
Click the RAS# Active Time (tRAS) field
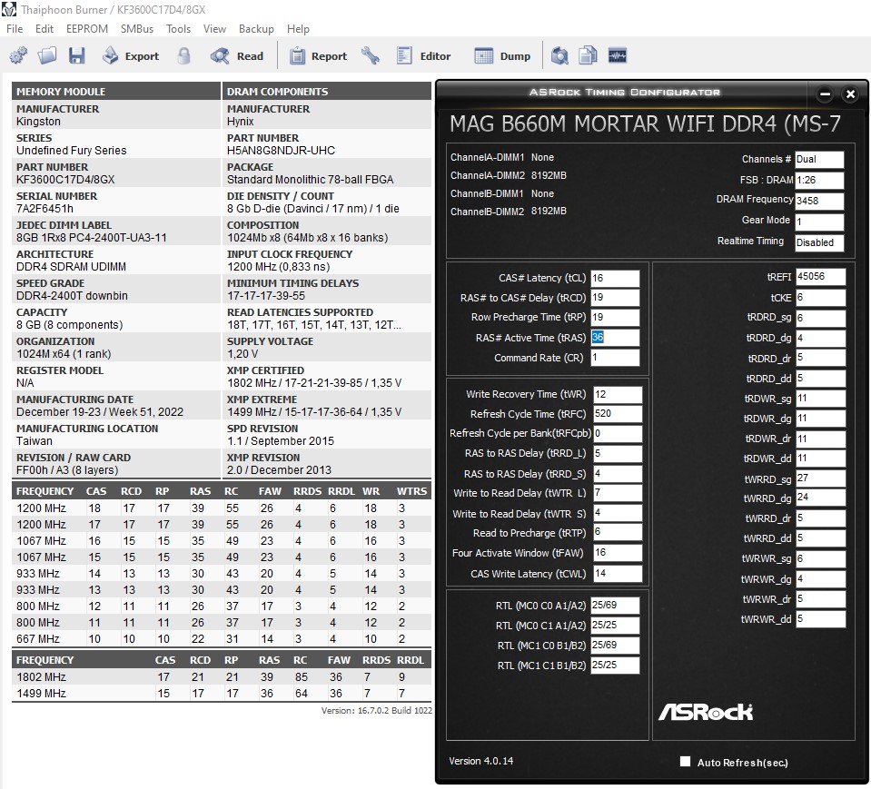point(615,338)
